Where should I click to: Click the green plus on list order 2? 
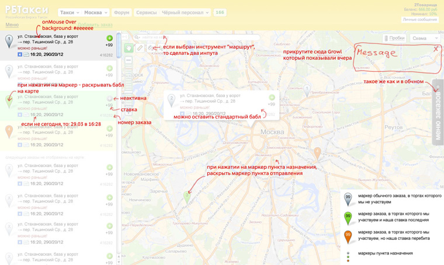point(109,68)
